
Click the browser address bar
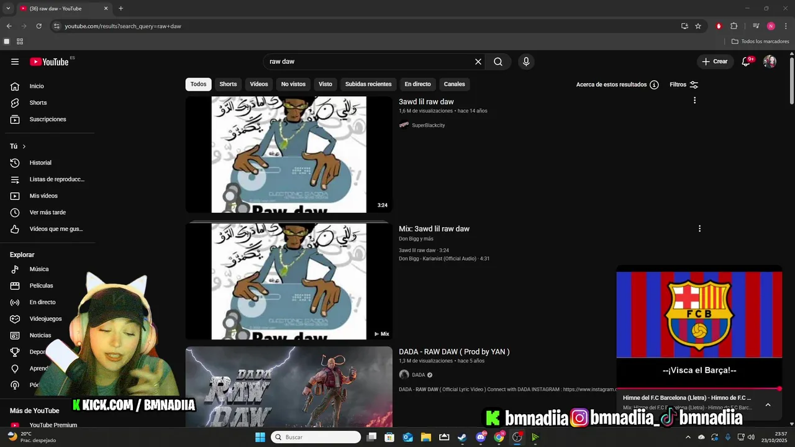pyautogui.click(x=366, y=26)
